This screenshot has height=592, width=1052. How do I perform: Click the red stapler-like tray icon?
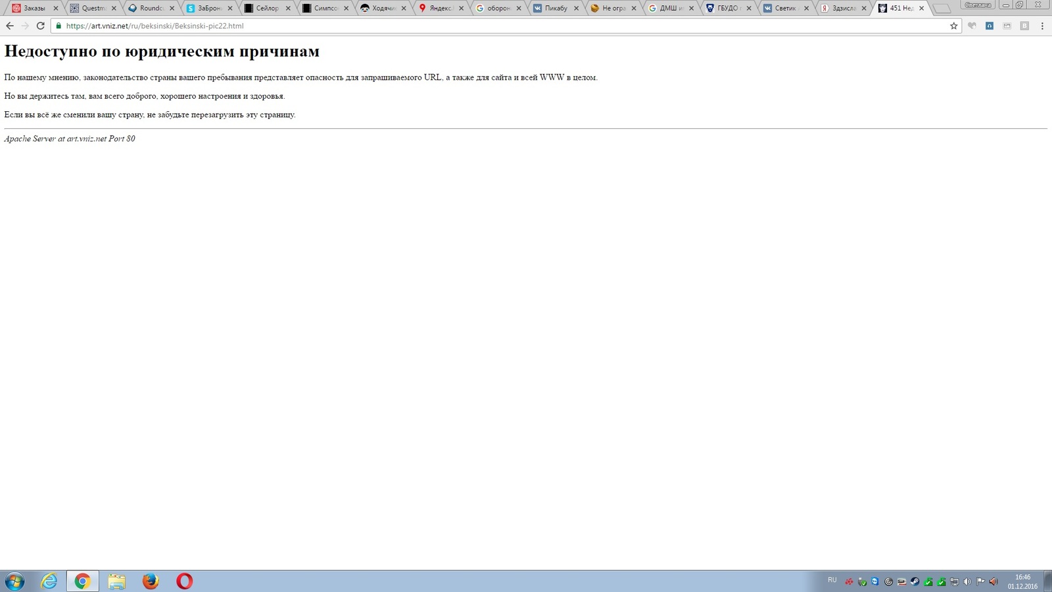[x=901, y=581]
